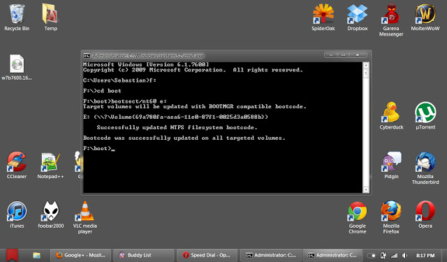Switch to second Administrator cmd taskbar button
Screen dimensions: 447x262
coord(332,255)
